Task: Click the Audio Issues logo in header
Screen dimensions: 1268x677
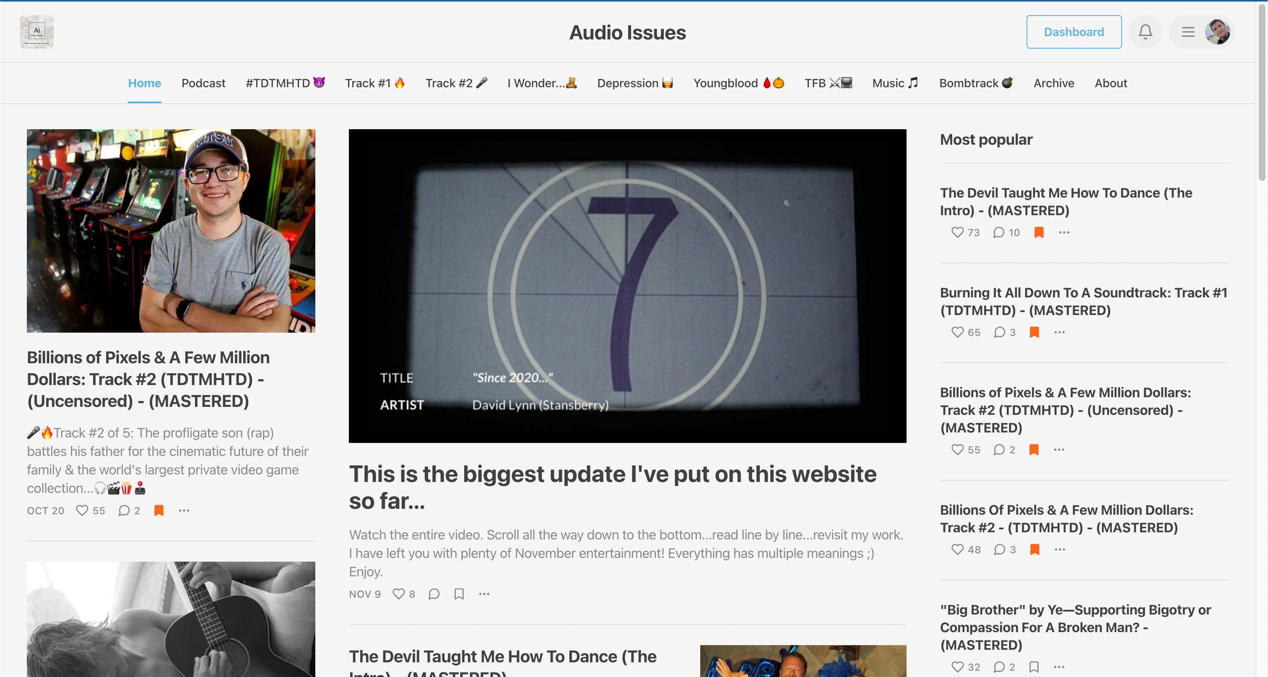Action: pos(37,32)
